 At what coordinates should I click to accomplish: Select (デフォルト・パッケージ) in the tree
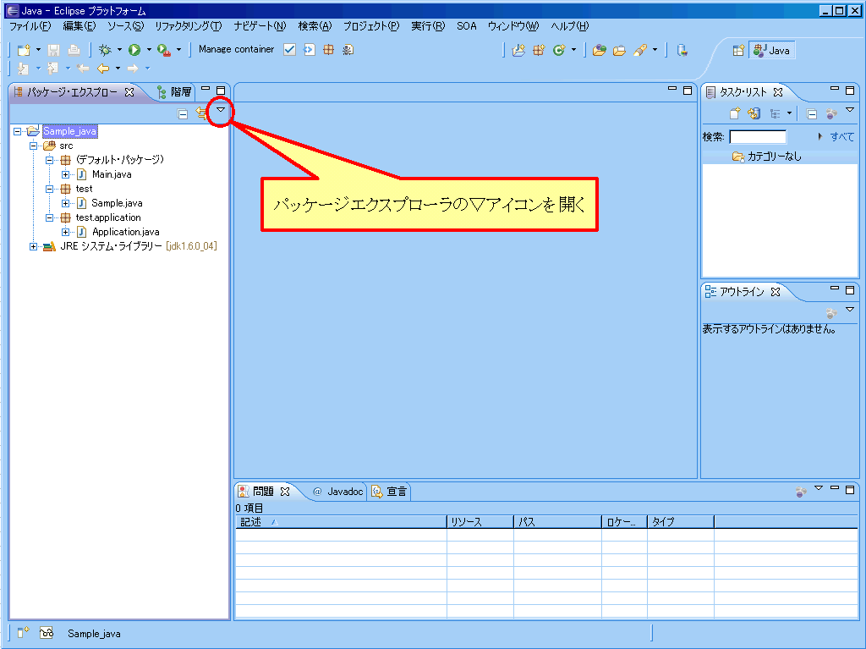click(119, 160)
